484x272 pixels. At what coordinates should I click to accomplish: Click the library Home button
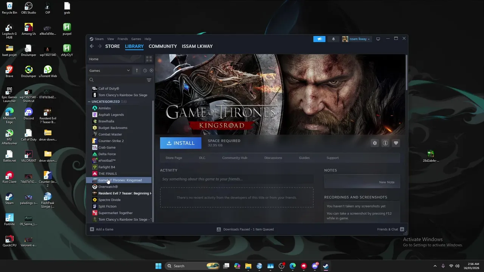pos(115,59)
